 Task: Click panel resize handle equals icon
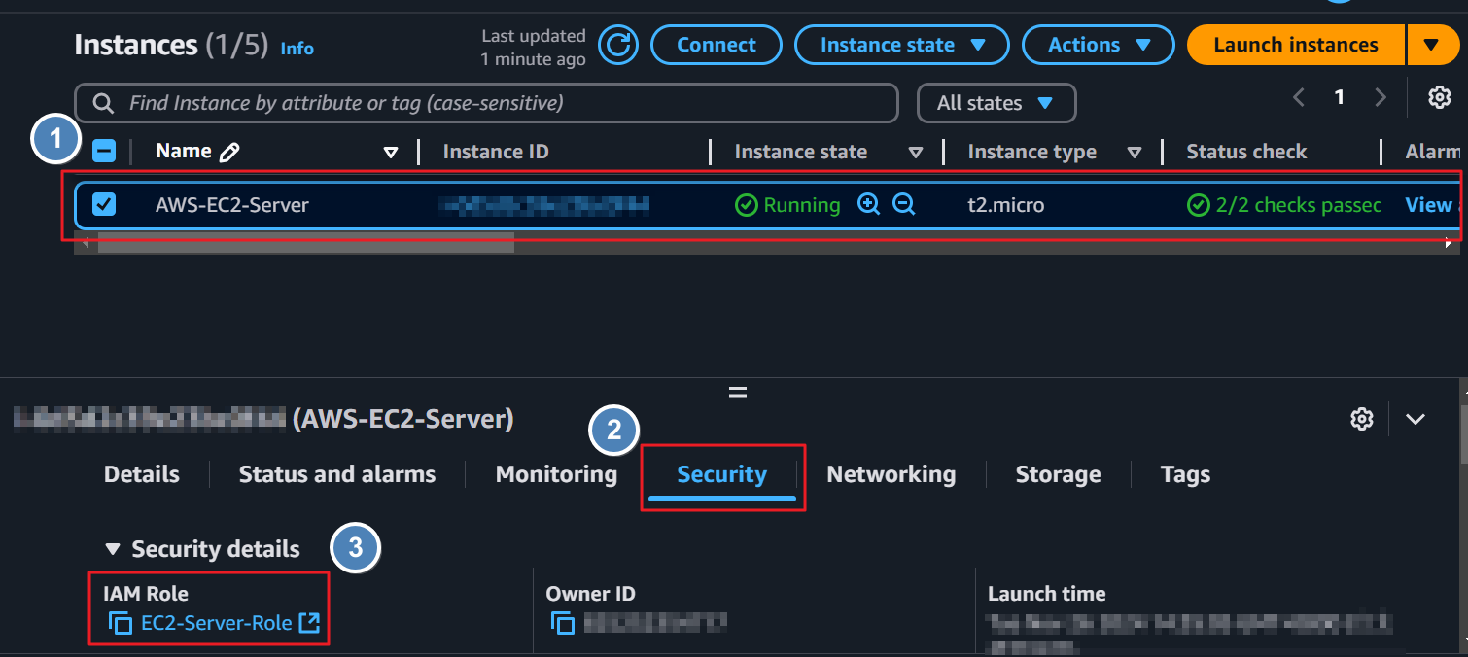click(738, 392)
